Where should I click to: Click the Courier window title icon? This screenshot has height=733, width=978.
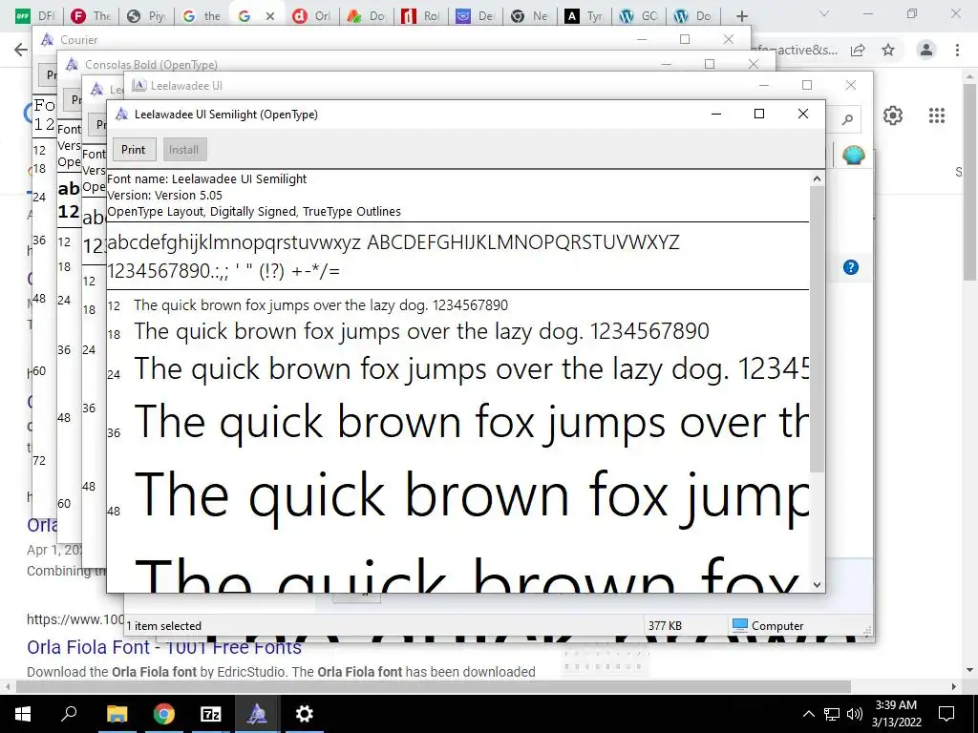tap(48, 40)
